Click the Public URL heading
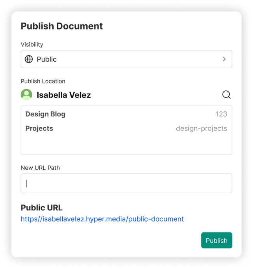Viewport: 253px width, 269px height. (42, 208)
